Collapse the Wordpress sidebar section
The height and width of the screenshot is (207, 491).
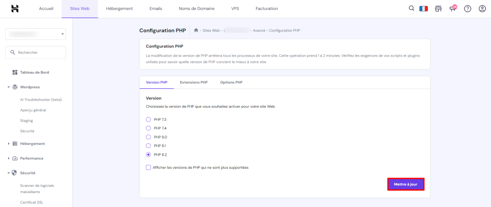(9, 87)
